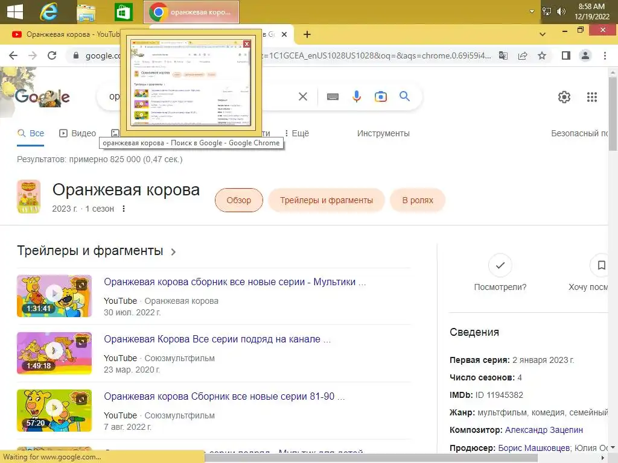
Task: Switch to the Оранжевая корова YouTube tab
Action: 66,34
